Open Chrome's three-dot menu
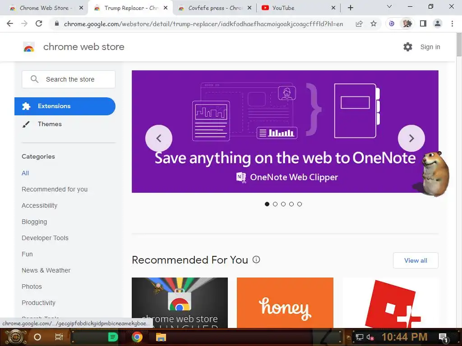 (x=452, y=23)
